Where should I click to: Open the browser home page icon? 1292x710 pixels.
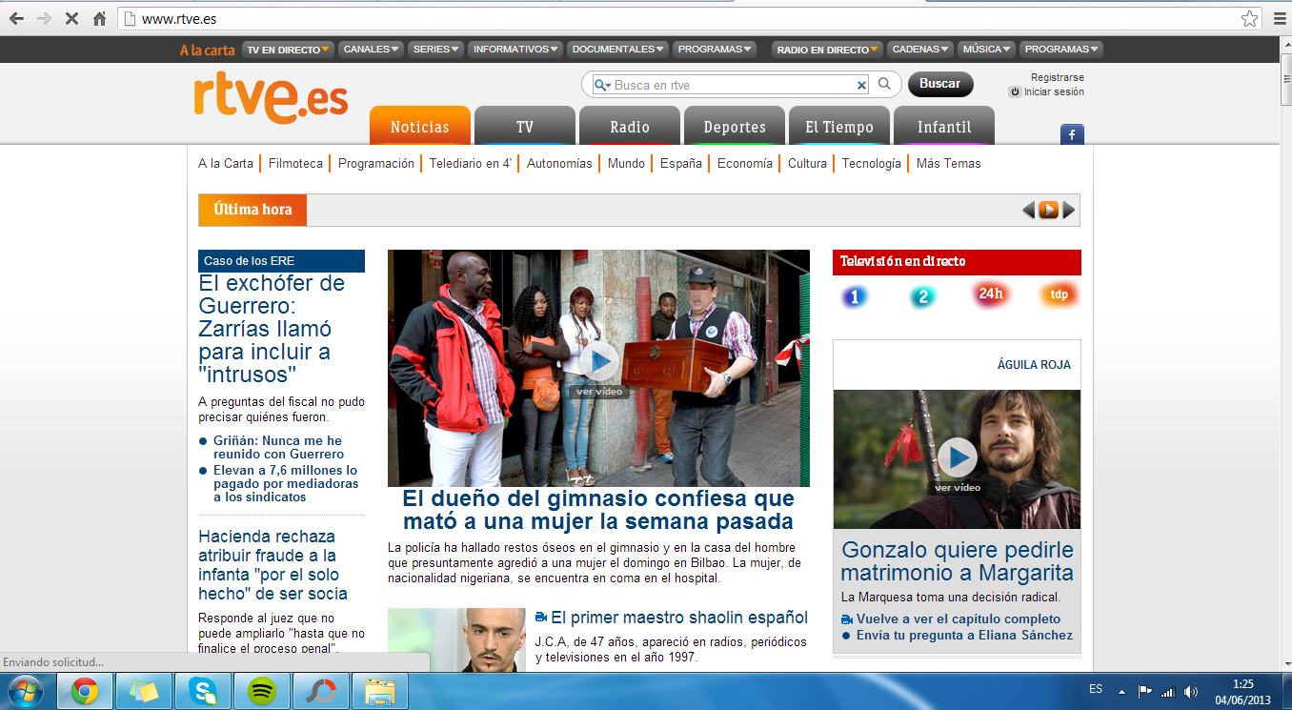[99, 18]
